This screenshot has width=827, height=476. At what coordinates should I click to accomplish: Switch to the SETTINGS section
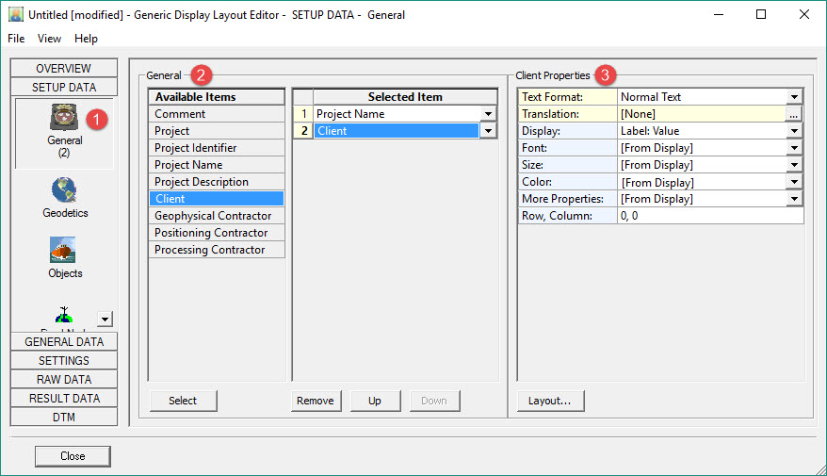pos(64,360)
